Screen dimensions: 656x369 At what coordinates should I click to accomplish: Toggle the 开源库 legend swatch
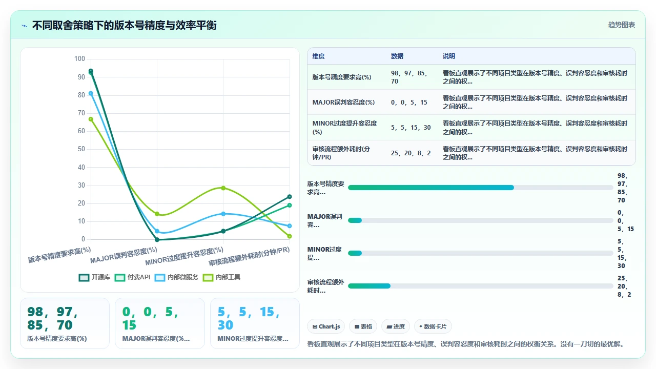[84, 277]
